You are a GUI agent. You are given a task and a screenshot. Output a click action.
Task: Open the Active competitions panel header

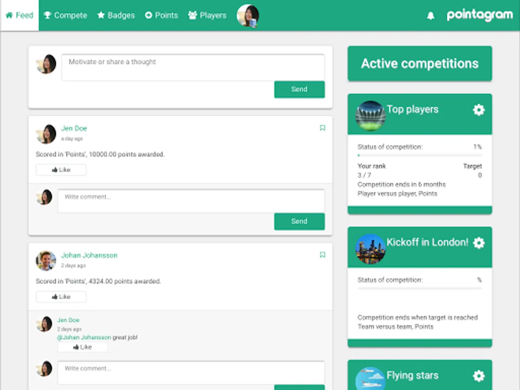[x=420, y=64]
